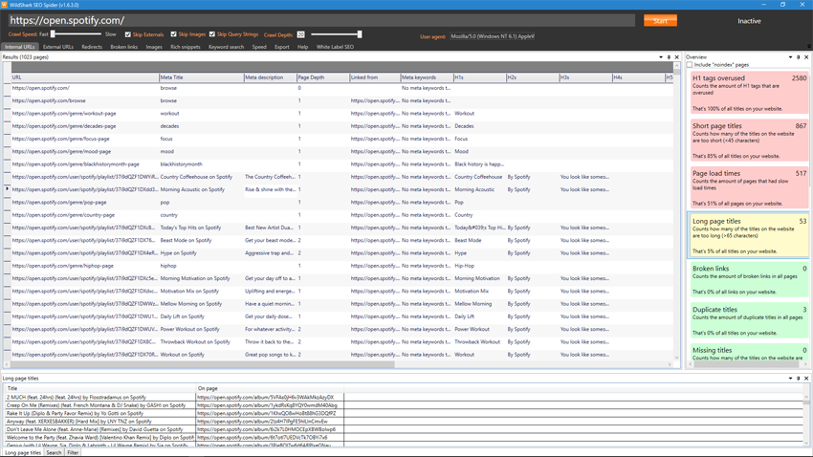This screenshot has width=813, height=457.
Task: Open Long page titles panel dropdown arrow
Action: point(790,379)
